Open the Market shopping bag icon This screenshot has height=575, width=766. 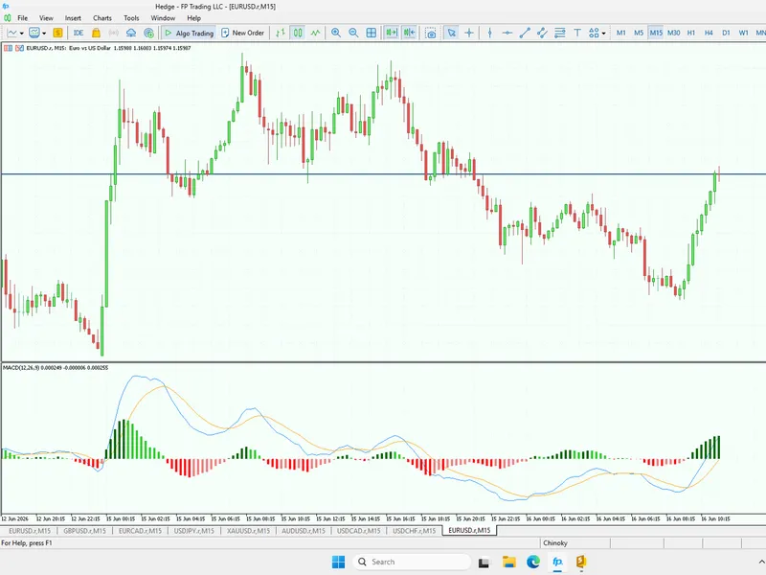click(96, 33)
